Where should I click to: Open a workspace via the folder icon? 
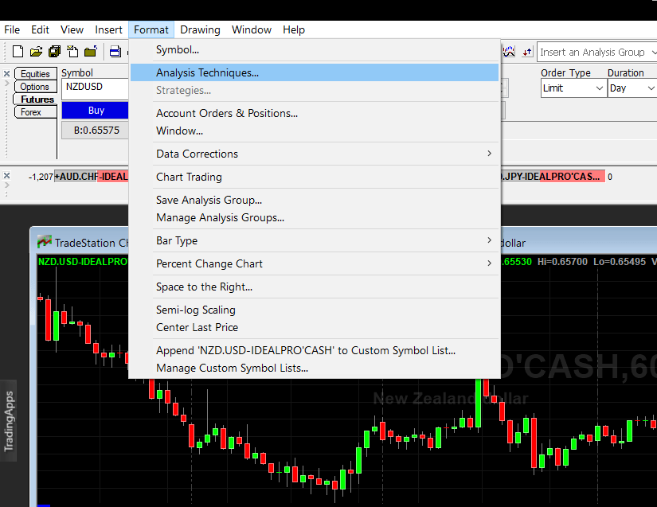[x=37, y=51]
